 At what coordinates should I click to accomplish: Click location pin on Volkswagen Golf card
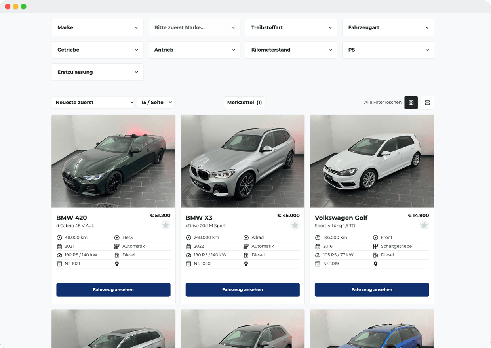coord(375,264)
